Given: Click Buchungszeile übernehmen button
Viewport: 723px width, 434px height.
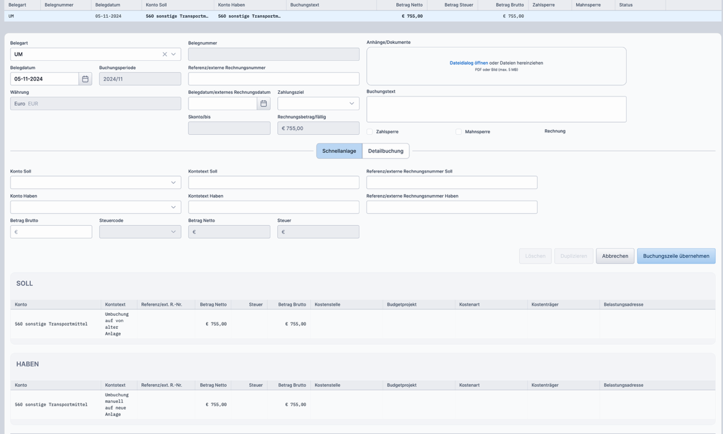Looking at the screenshot, I should tap(676, 256).
